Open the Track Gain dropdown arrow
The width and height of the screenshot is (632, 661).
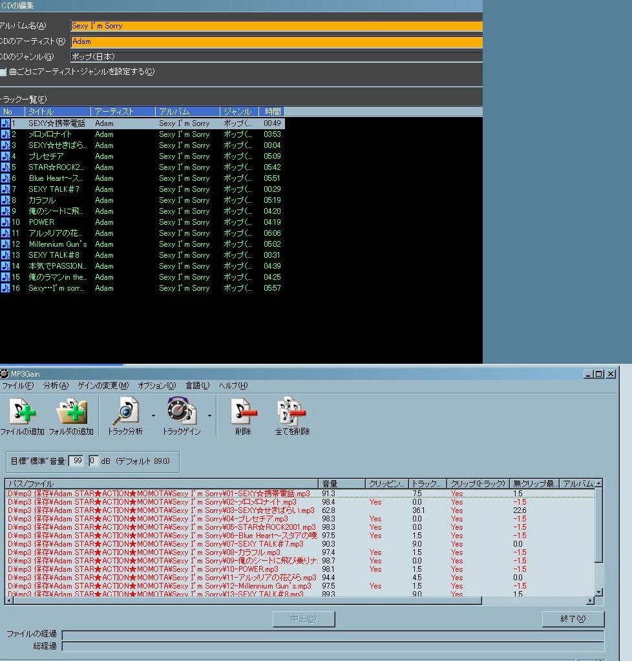pyautogui.click(x=209, y=415)
